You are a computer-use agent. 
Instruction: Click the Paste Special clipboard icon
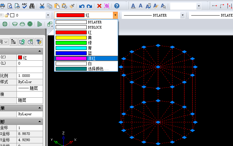pos(64,6)
